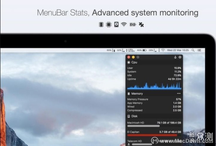Click the charging battery icon under the headline
216x146 pixels.
[x=133, y=24]
